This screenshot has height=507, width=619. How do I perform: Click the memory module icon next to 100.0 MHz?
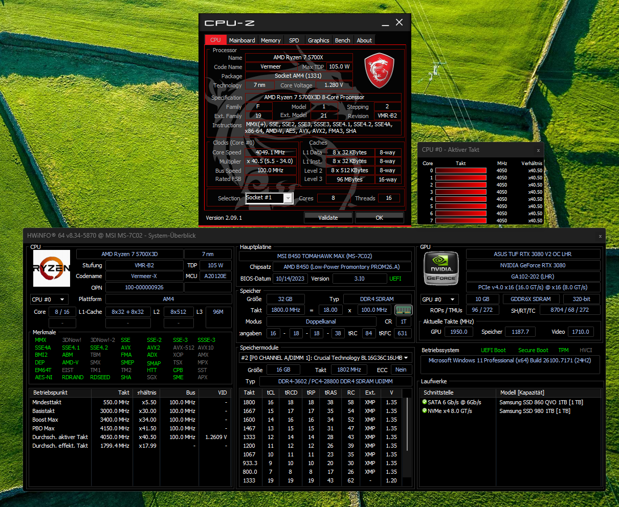coord(403,310)
